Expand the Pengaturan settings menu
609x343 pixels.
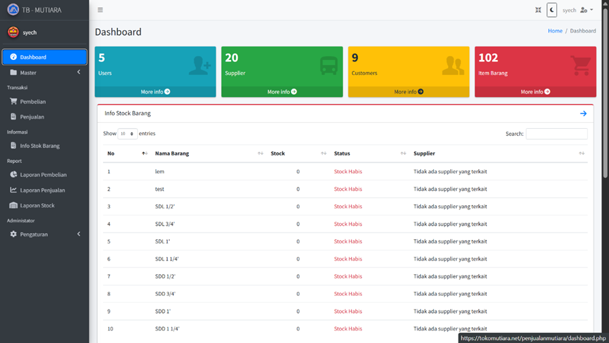pyautogui.click(x=44, y=235)
